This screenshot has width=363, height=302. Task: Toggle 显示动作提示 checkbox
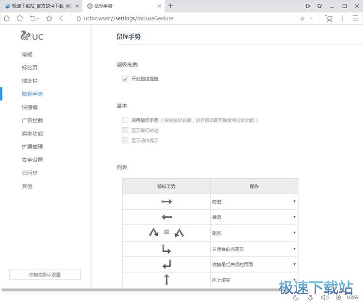tap(125, 140)
